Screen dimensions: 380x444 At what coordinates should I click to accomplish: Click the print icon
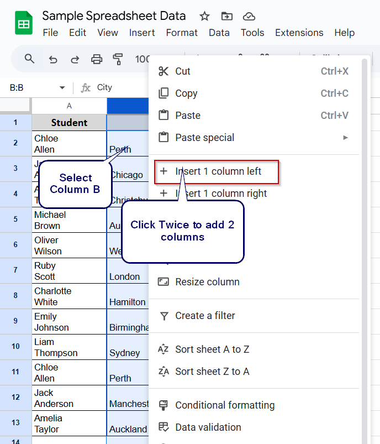pos(97,59)
